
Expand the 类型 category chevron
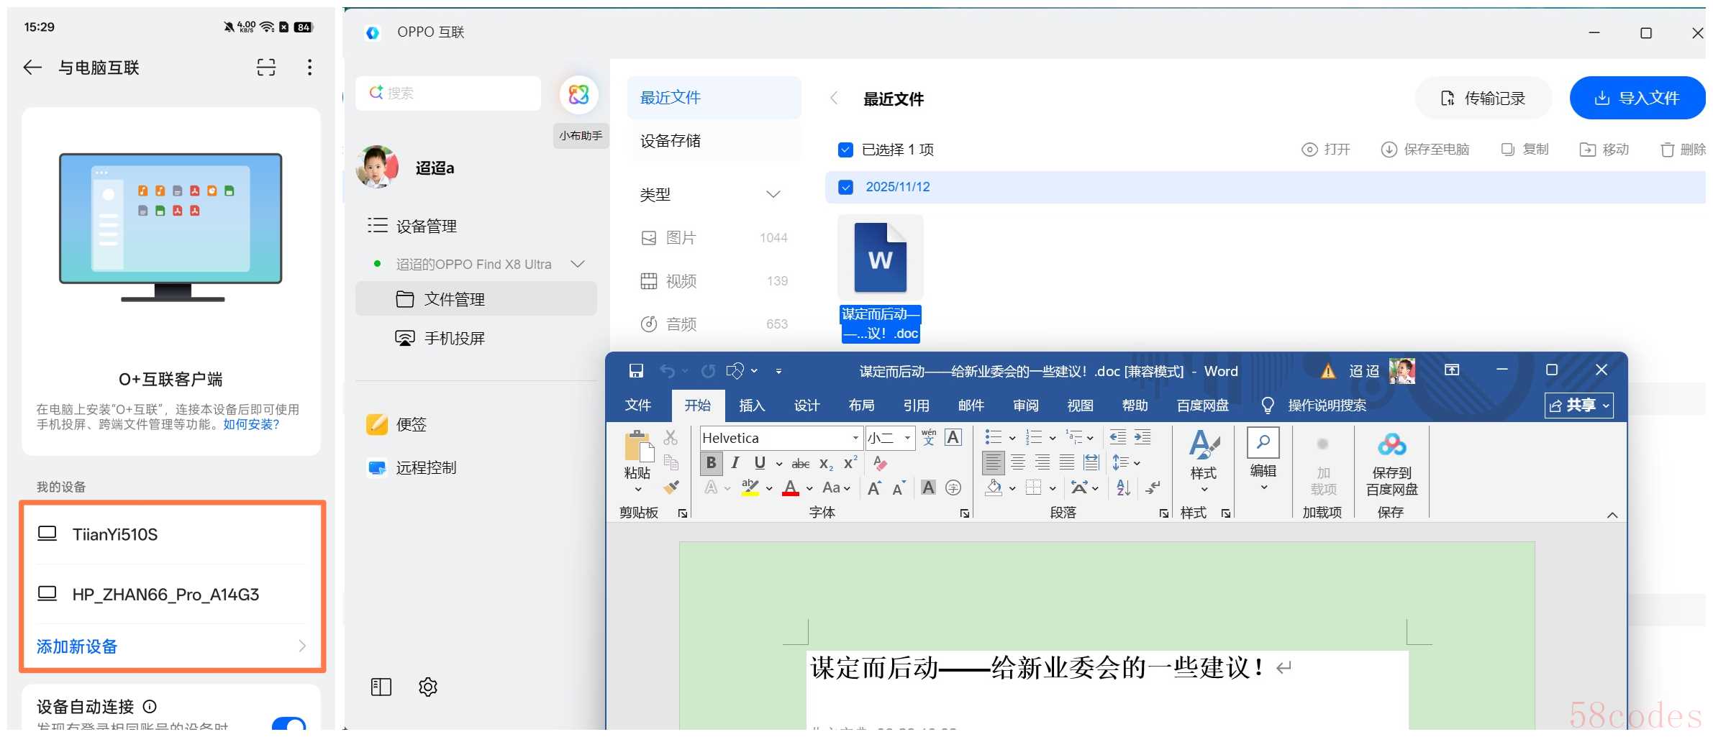click(773, 195)
